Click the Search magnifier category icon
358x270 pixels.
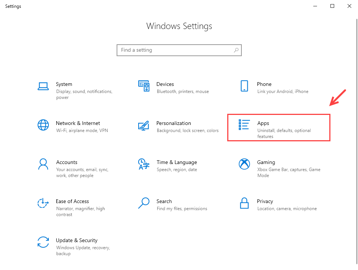pos(144,203)
